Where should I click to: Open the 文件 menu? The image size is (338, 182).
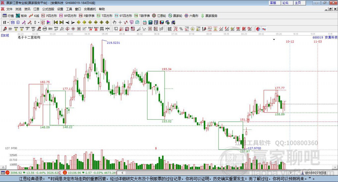click(9, 9)
